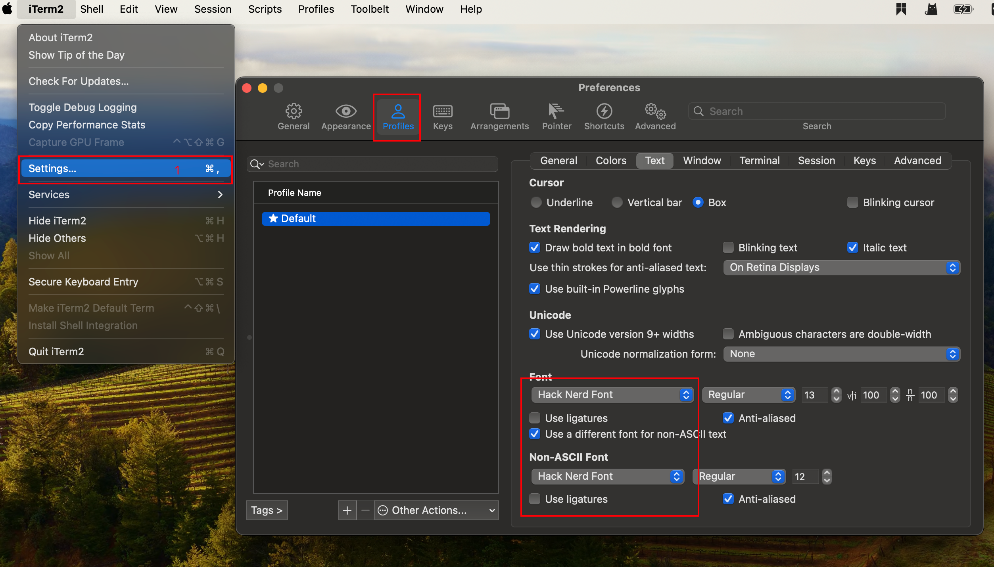Expand the Services submenu
994x567 pixels.
(x=126, y=195)
